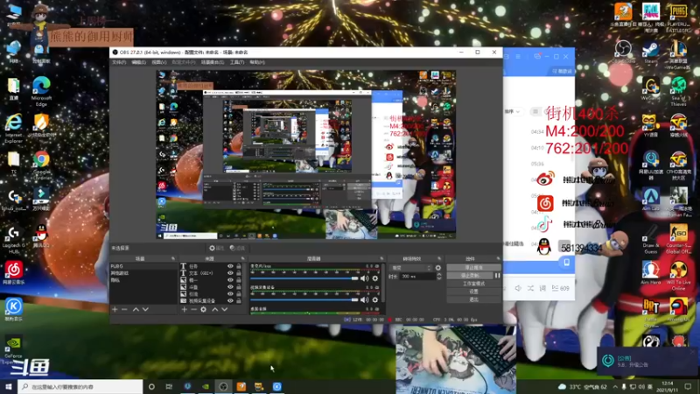The width and height of the screenshot is (700, 394).
Task: Open settings gear of top mixer channel
Action: pyautogui.click(x=375, y=278)
